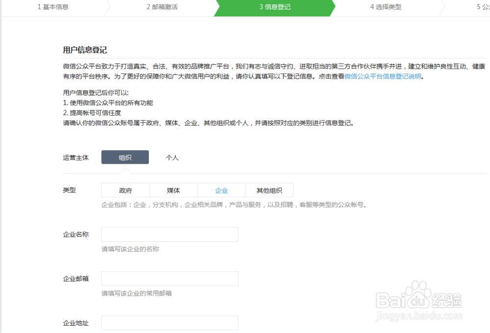Screen dimensions: 490x333
Task: Click the 类型 label
Action: 70,190
